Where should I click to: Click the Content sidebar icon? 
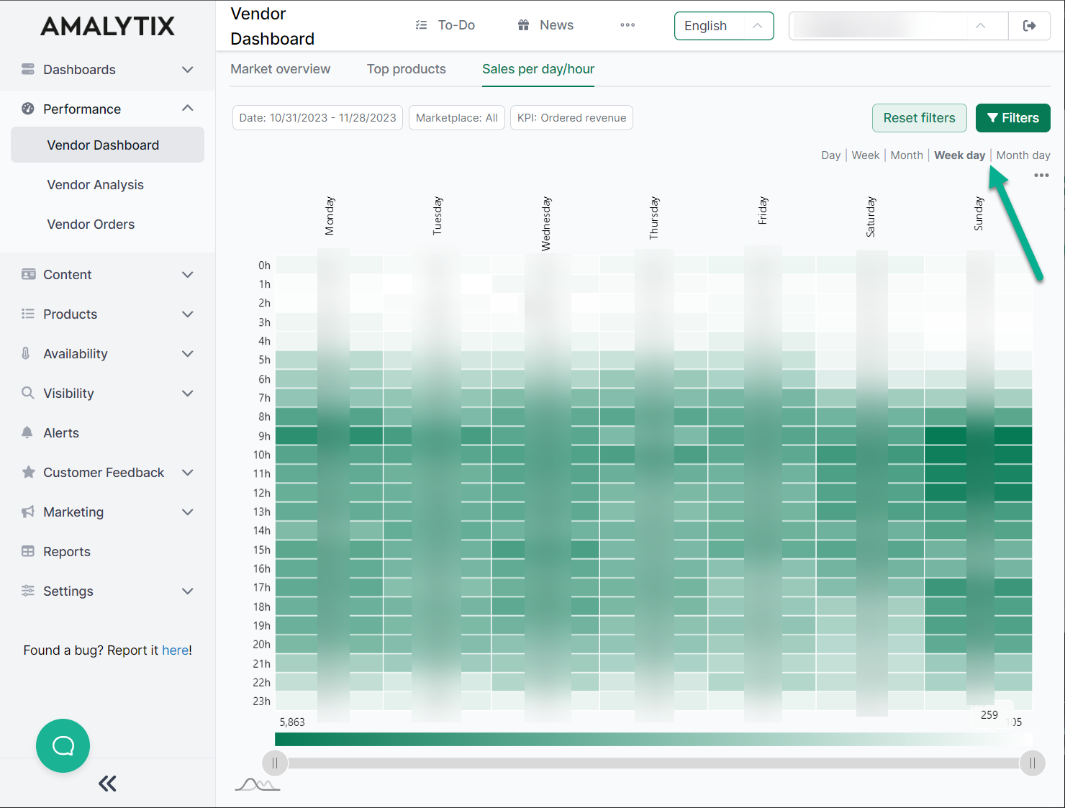point(28,274)
